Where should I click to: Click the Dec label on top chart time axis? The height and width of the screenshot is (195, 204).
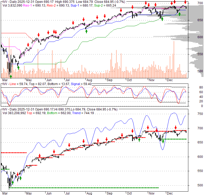coord(170,80)
